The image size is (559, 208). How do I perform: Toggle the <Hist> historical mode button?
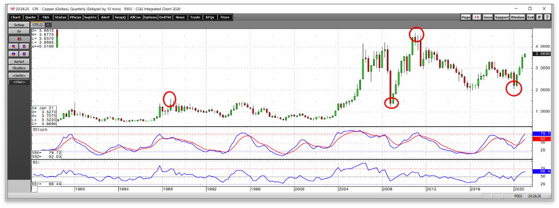pos(19,82)
